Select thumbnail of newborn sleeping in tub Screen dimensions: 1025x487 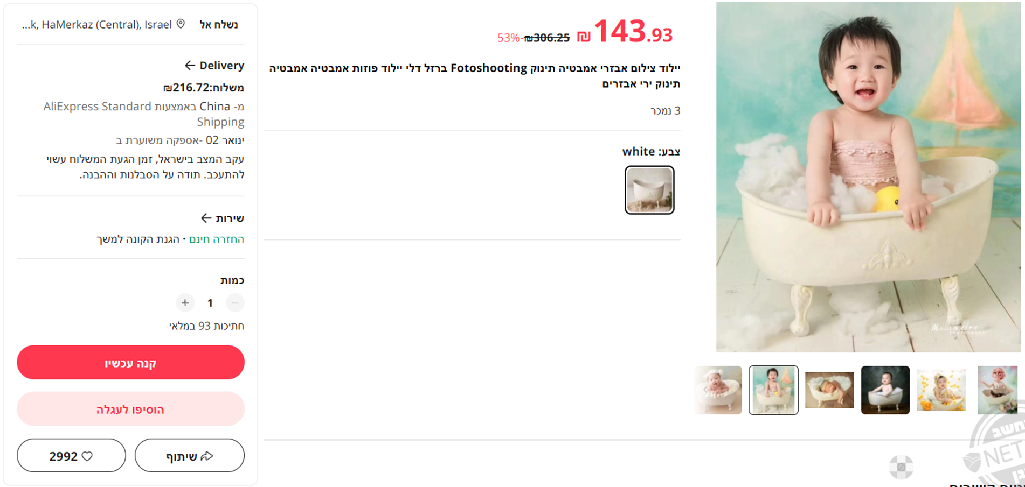829,390
